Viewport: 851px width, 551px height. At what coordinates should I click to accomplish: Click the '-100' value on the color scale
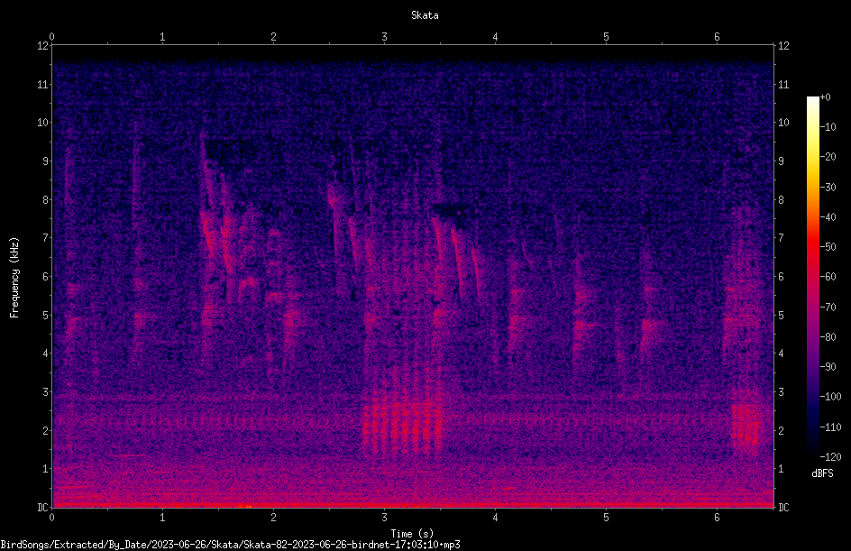tap(831, 397)
